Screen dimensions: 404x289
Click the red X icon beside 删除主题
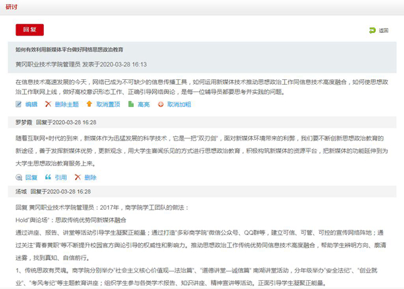[48, 104]
